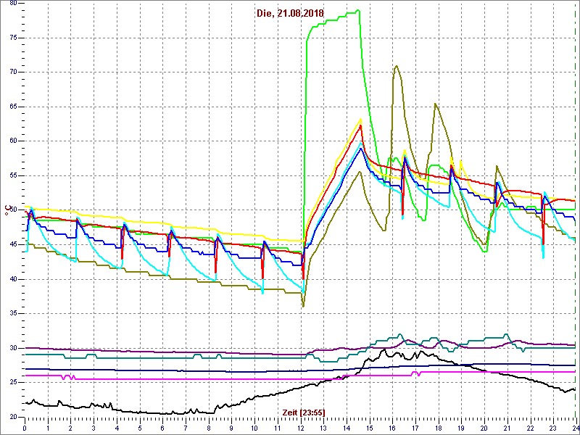580x435 pixels.
Task: Click the black curve's peak near hour 16
Action: click(385, 349)
